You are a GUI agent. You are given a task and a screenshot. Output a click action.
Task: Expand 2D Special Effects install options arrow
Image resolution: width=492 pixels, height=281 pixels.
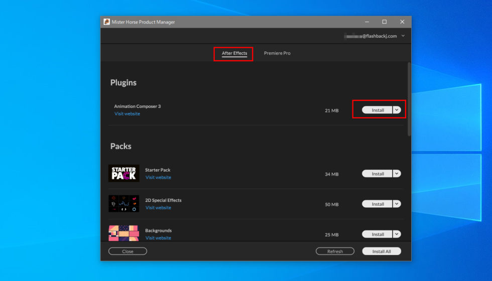(397, 204)
